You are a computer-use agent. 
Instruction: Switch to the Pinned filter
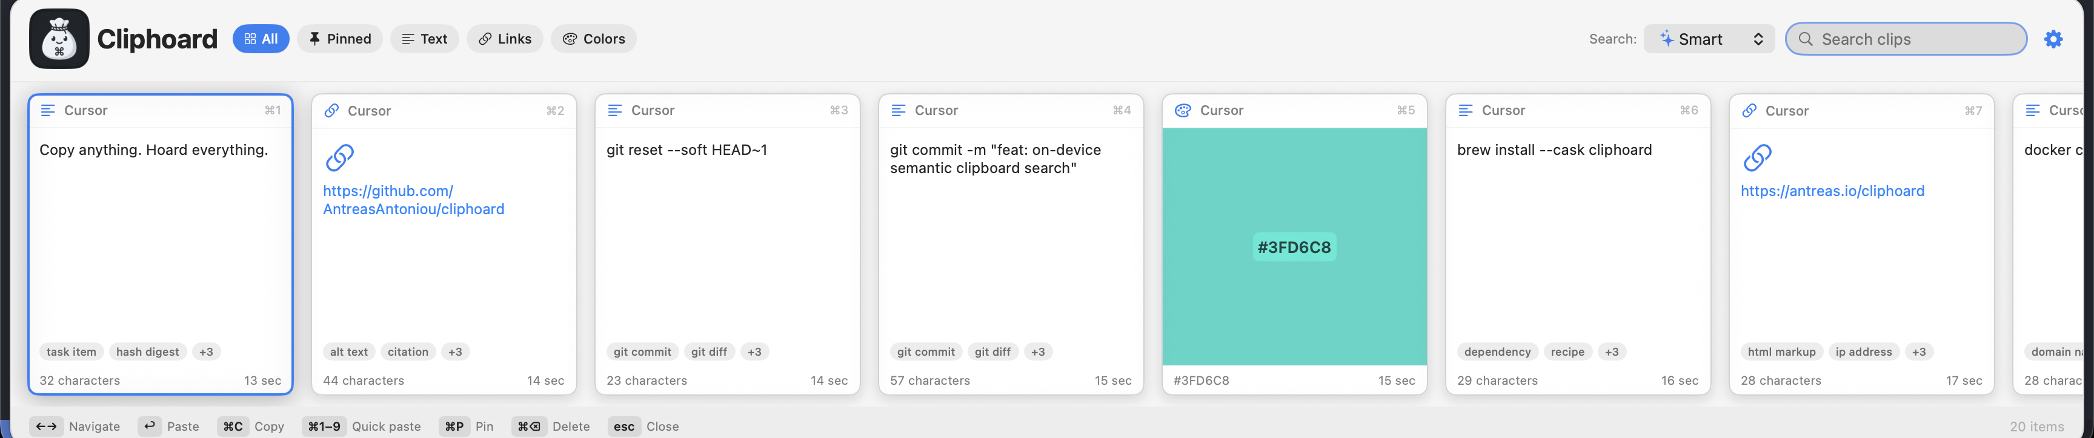(340, 39)
